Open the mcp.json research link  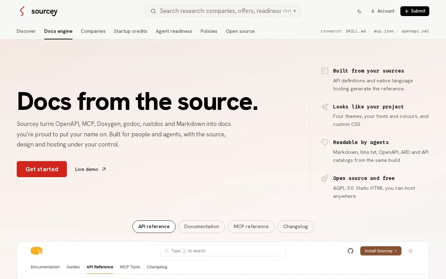(x=384, y=31)
